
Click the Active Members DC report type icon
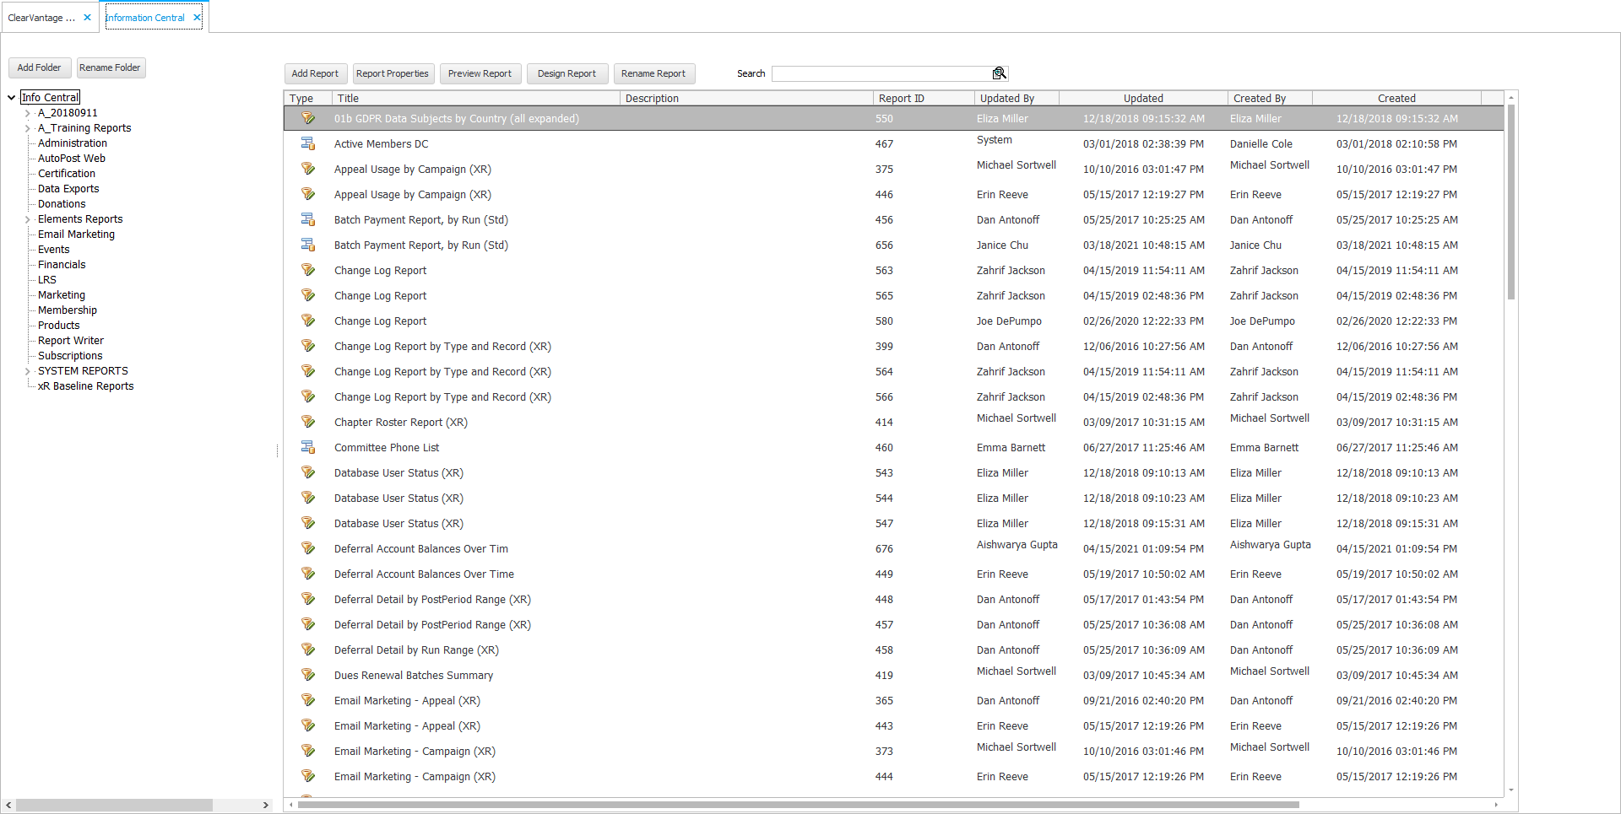[x=308, y=143]
